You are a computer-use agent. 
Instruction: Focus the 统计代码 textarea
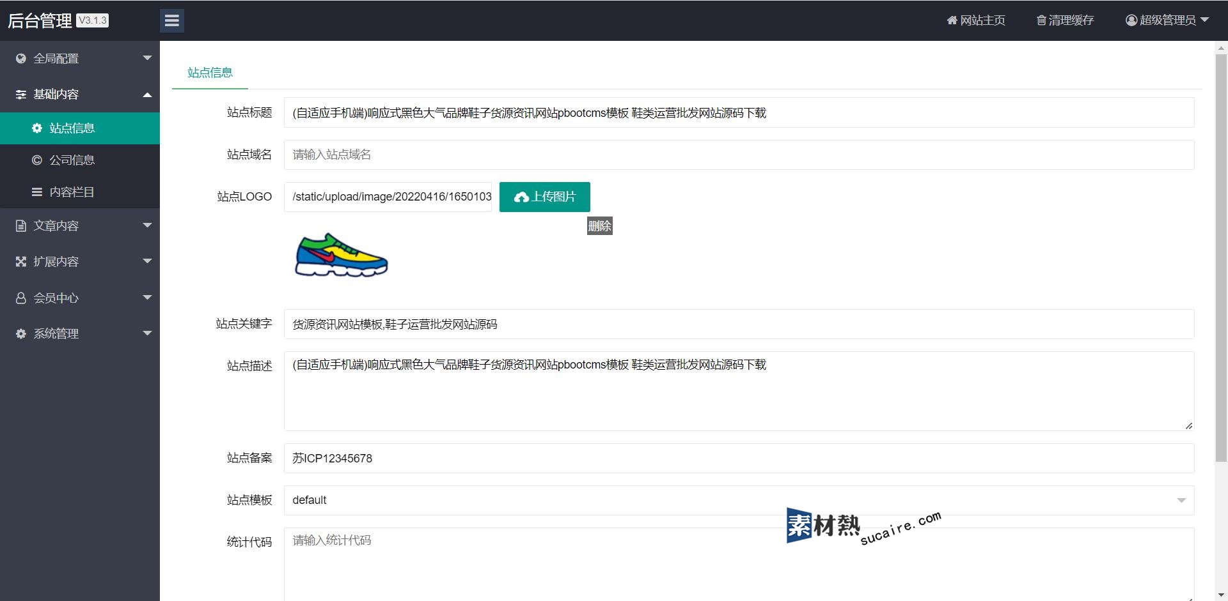pos(739,565)
